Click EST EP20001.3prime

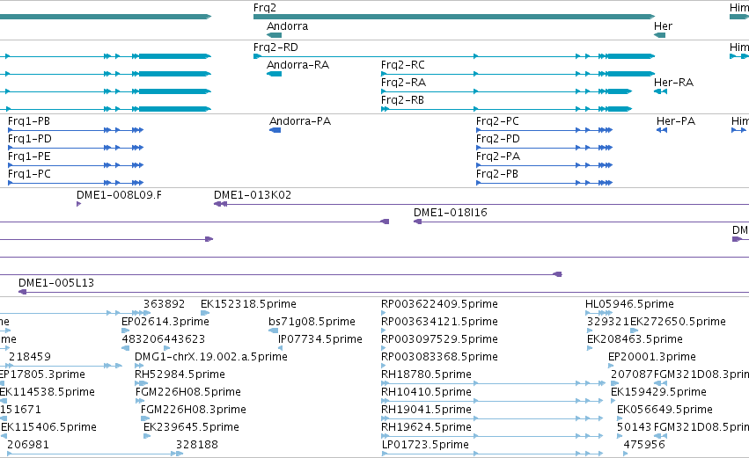click(652, 357)
